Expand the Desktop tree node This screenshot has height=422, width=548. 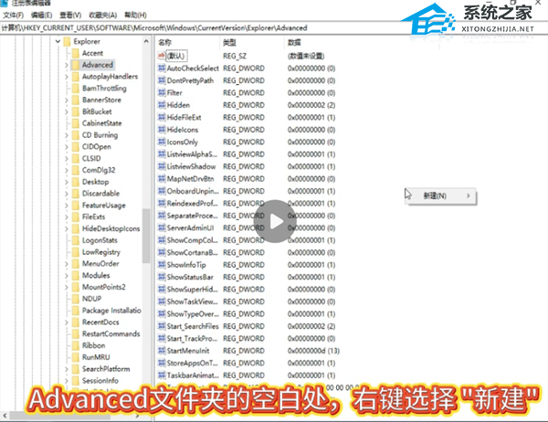[x=67, y=182]
